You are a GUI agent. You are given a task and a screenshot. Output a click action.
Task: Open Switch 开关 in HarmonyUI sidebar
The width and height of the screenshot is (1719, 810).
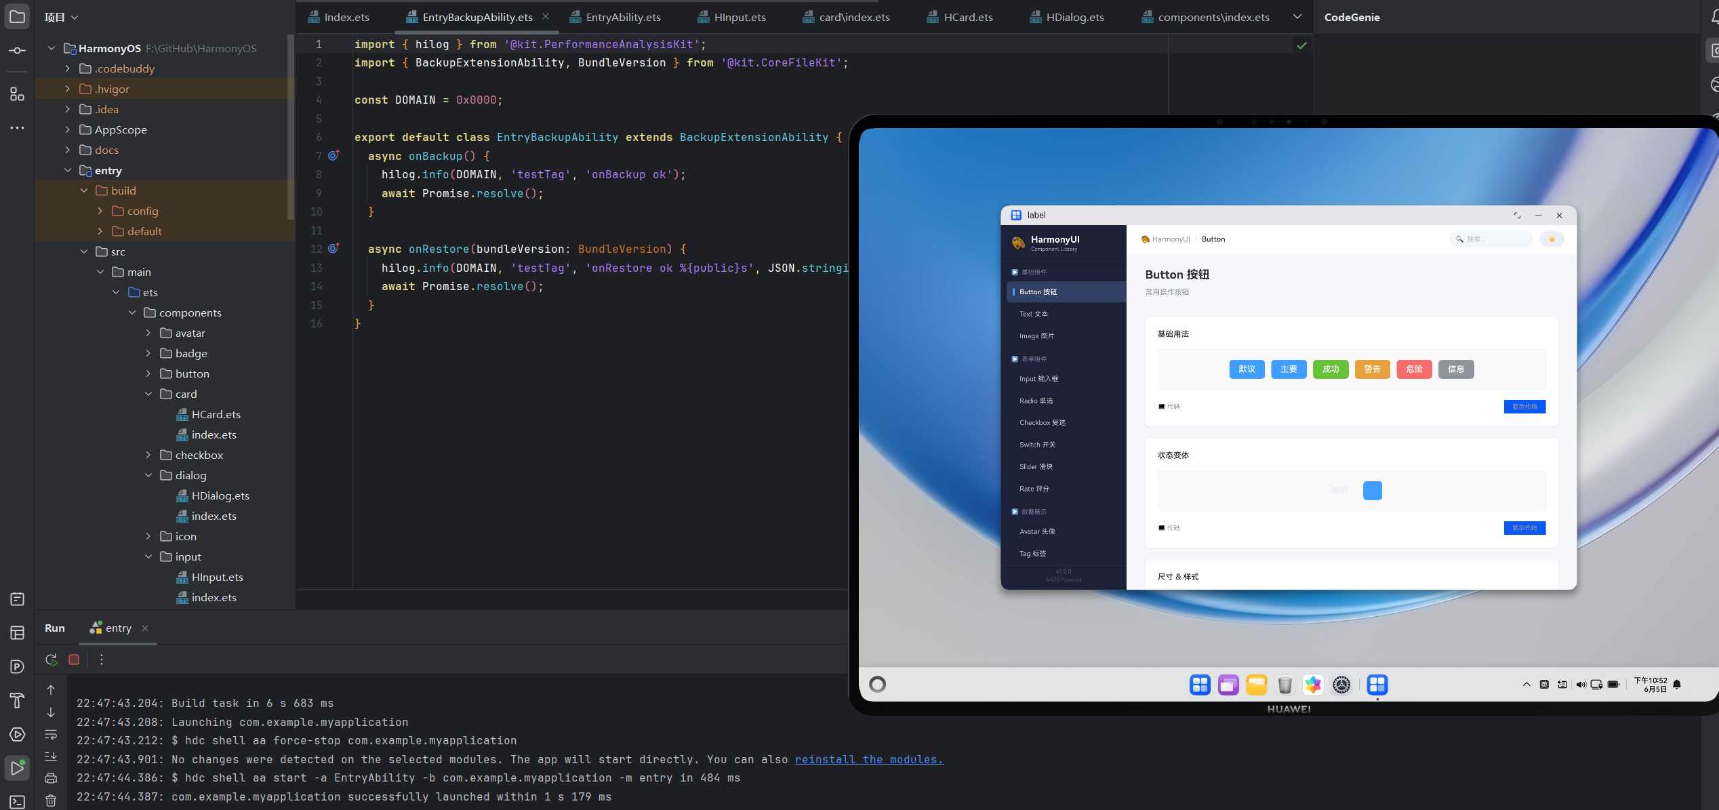[1037, 445]
